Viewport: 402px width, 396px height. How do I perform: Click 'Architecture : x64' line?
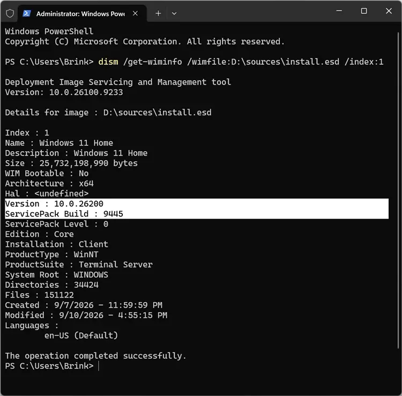[x=49, y=183]
